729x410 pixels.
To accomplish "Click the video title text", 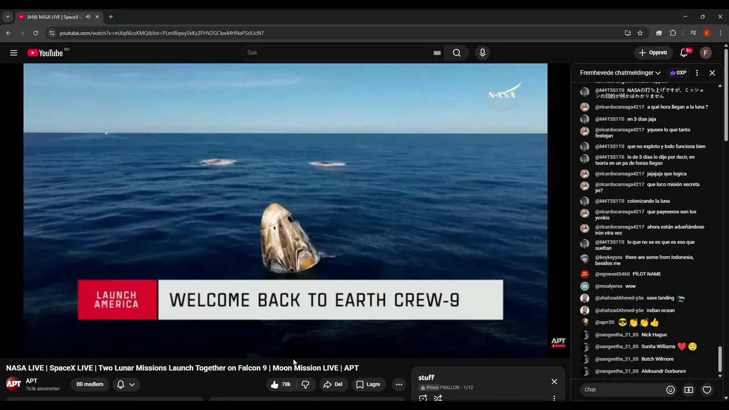I will (182, 368).
